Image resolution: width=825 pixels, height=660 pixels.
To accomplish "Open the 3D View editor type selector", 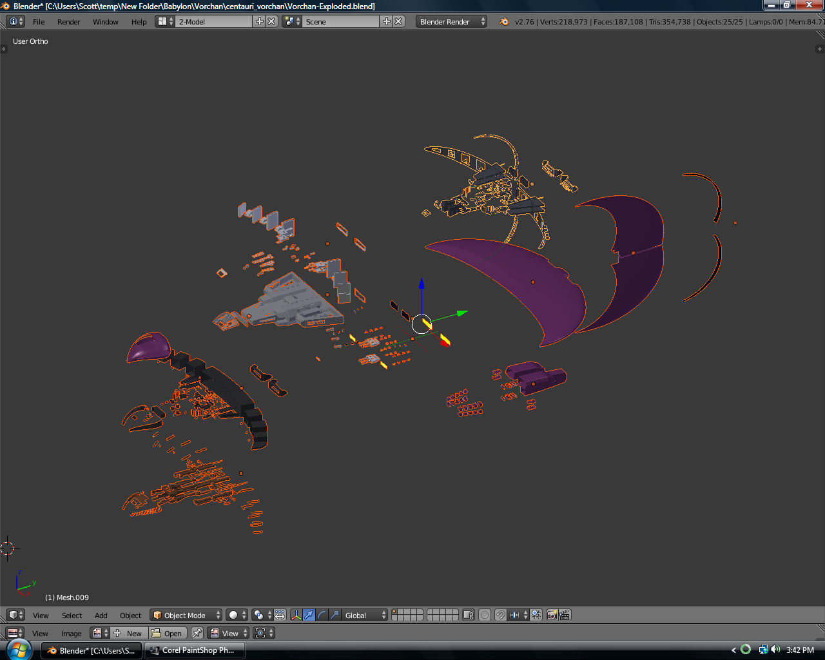I will [15, 615].
